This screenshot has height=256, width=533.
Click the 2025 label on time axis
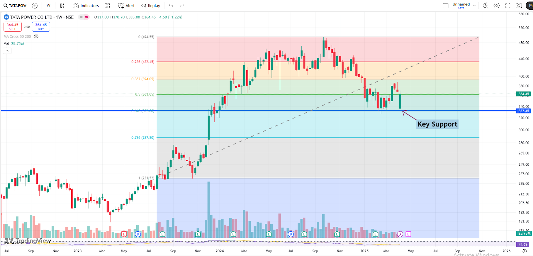[x=364, y=251]
